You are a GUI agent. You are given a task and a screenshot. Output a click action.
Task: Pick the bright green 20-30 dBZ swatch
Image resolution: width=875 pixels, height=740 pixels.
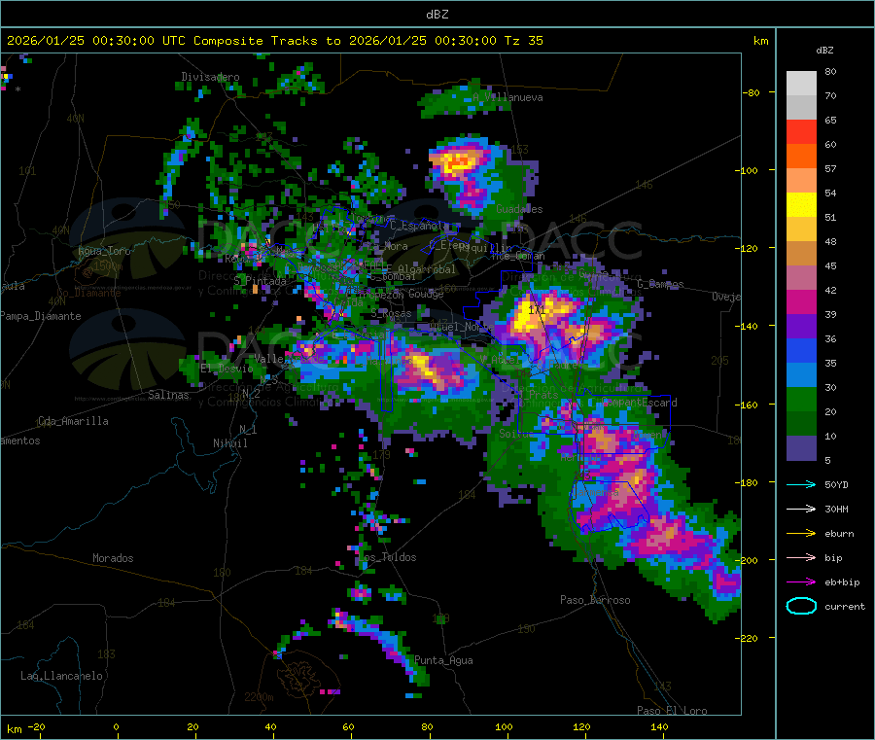pos(801,400)
